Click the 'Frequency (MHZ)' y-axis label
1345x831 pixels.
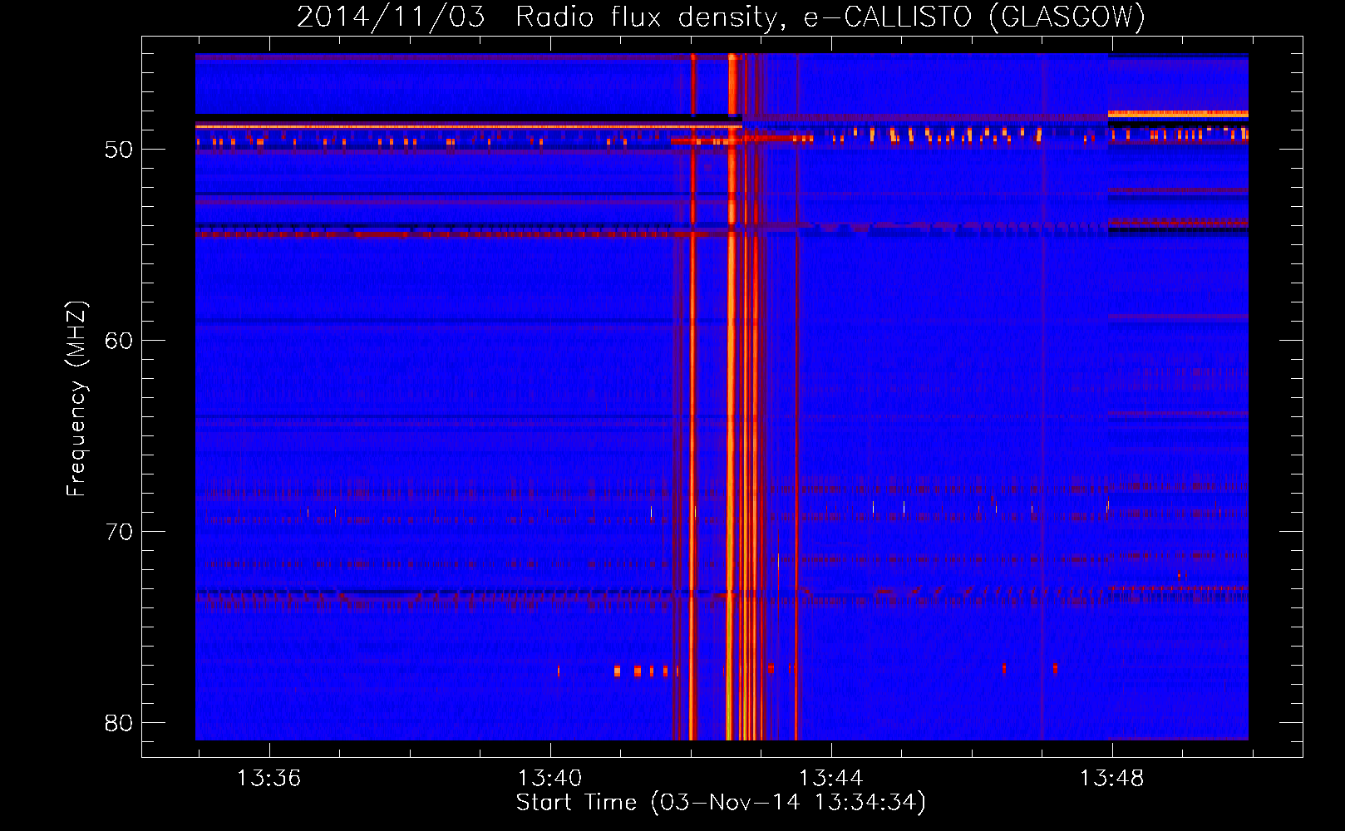tap(76, 399)
